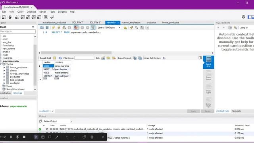This screenshot has width=254, height=143.
Task: Expand the borrar_produtos table node
Action: [4, 67]
